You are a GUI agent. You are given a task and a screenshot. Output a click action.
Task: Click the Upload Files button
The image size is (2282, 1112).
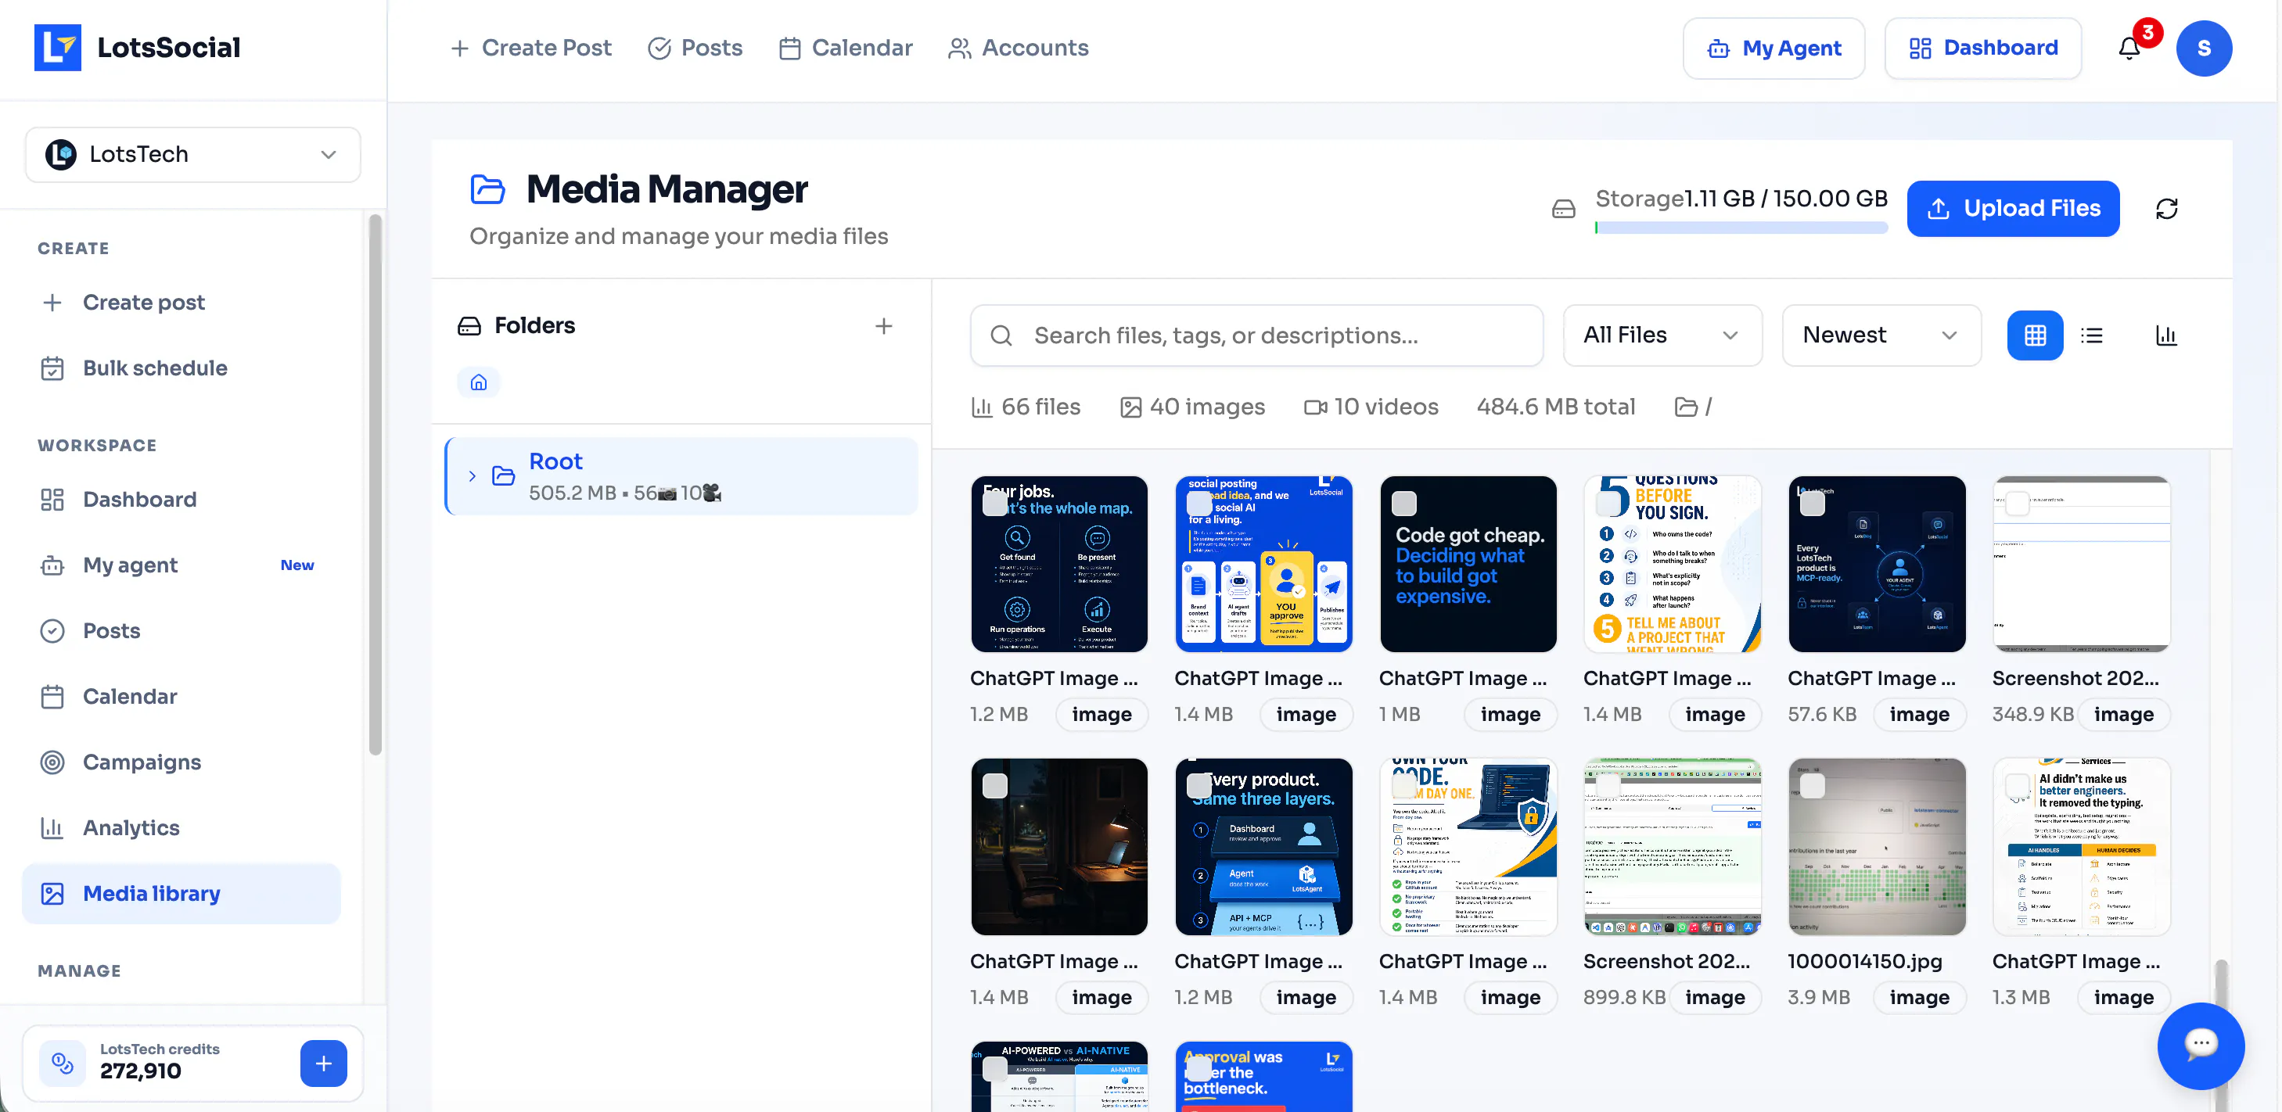click(2013, 209)
